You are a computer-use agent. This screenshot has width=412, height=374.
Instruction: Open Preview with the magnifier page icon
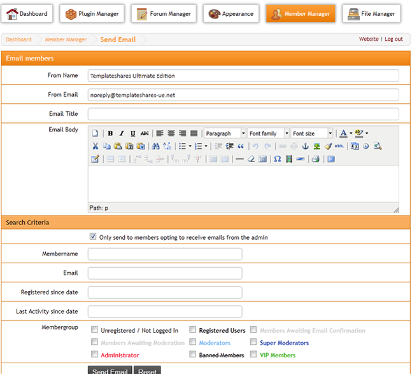[378, 146]
